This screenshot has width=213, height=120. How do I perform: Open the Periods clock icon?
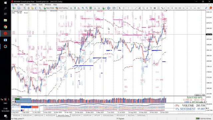[108, 8]
